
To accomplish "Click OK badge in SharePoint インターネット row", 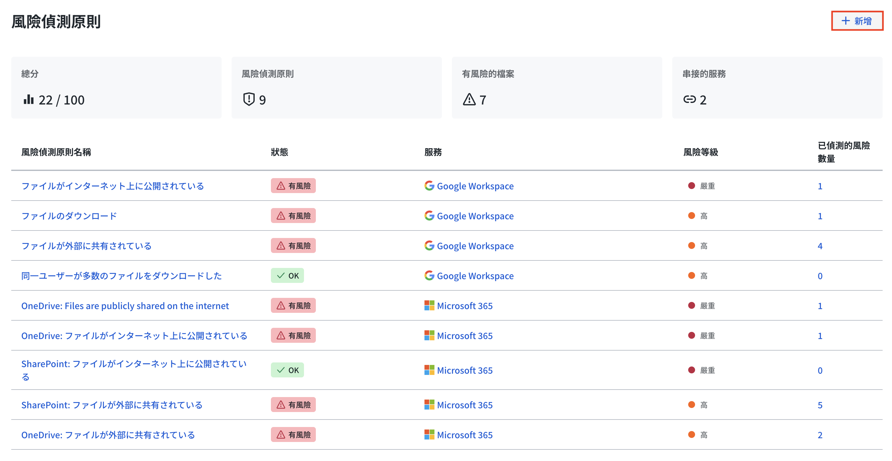I will pos(287,370).
